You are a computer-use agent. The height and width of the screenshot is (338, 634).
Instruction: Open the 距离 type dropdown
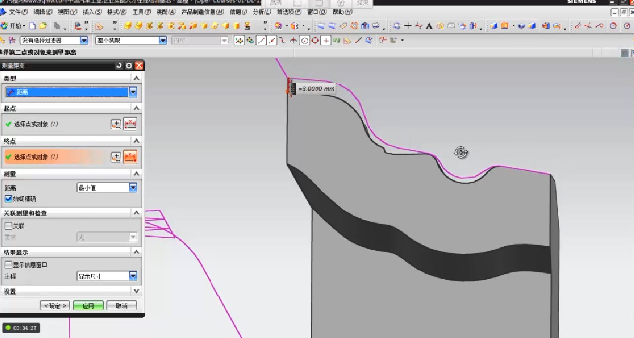(x=133, y=92)
